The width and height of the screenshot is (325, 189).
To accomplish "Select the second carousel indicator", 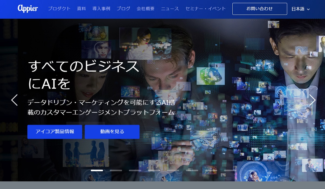I will click(116, 170).
